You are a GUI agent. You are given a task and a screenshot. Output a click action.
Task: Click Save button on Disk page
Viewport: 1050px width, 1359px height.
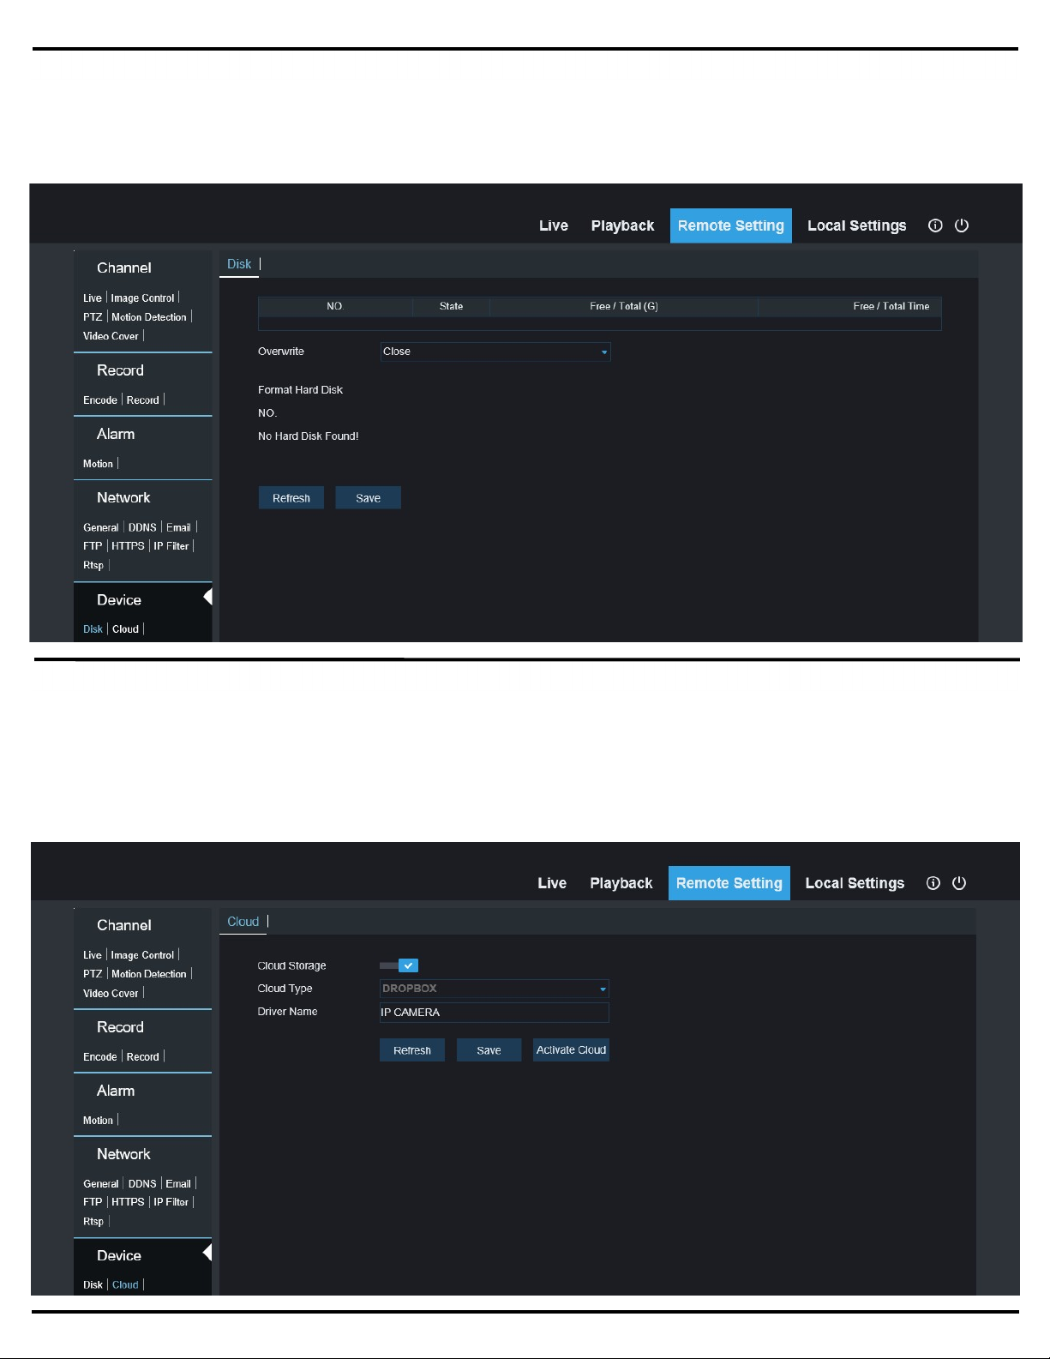369,498
